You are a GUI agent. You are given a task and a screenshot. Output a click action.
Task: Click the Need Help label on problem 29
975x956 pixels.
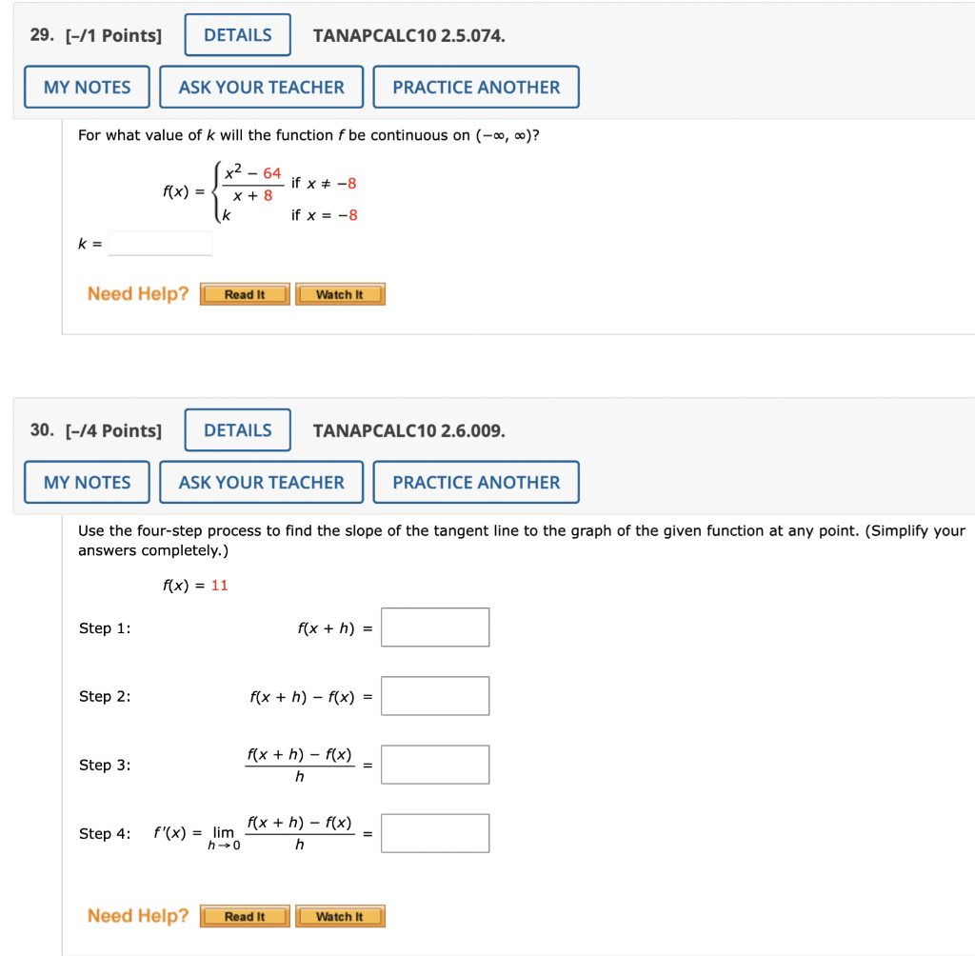pyautogui.click(x=136, y=293)
